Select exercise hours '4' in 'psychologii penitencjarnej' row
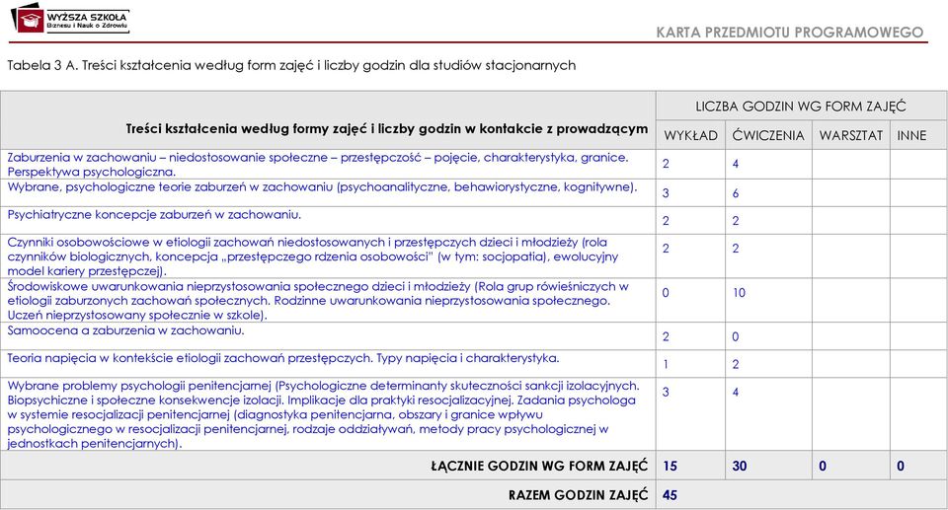The image size is (948, 510). click(x=736, y=393)
